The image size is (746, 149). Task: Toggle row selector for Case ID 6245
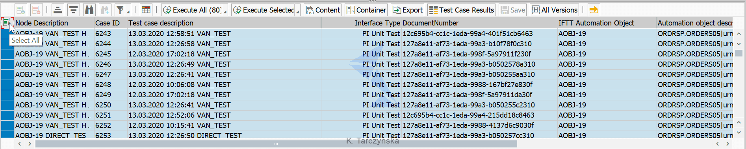[x=7, y=54]
